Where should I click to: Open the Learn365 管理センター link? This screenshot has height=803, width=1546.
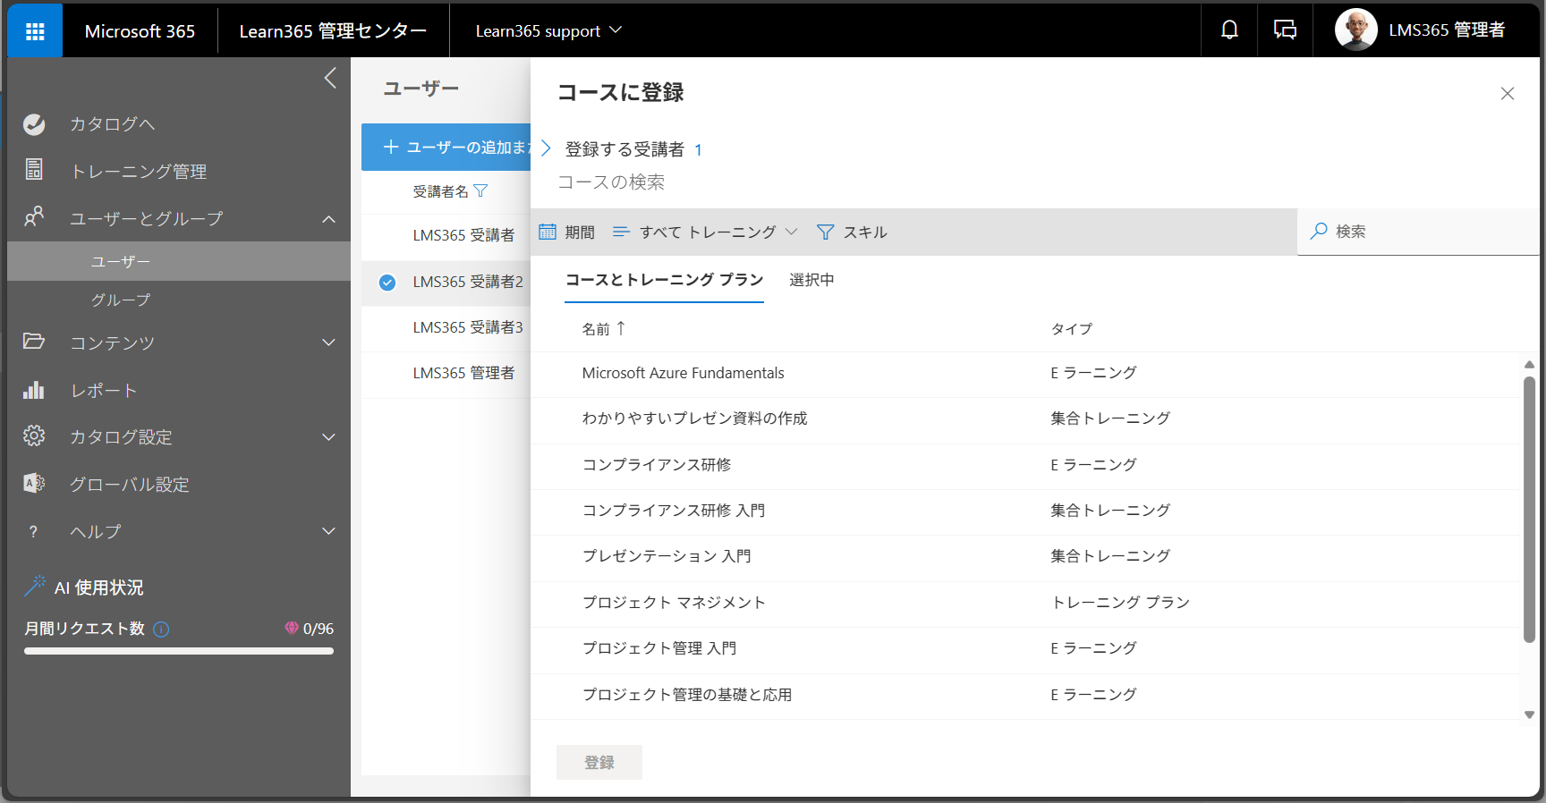click(333, 30)
